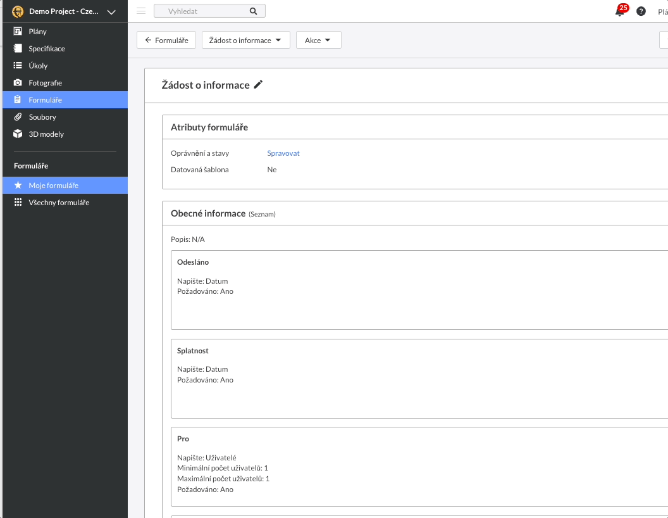Open the 3D modely section

65,134
